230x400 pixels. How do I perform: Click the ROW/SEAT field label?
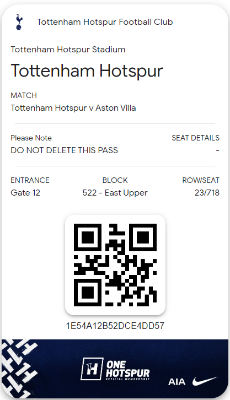201,180
